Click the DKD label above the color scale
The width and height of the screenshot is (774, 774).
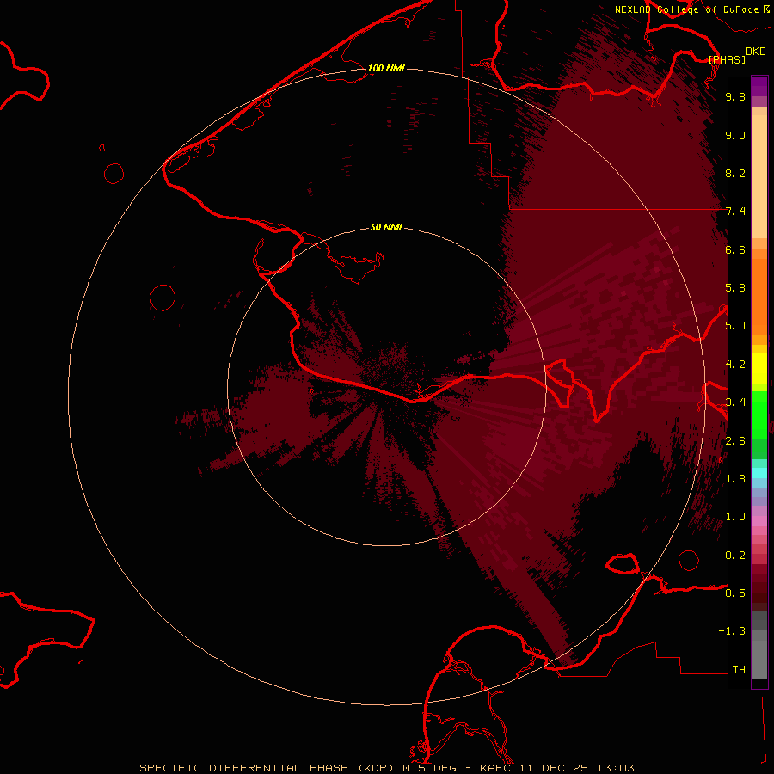point(756,51)
